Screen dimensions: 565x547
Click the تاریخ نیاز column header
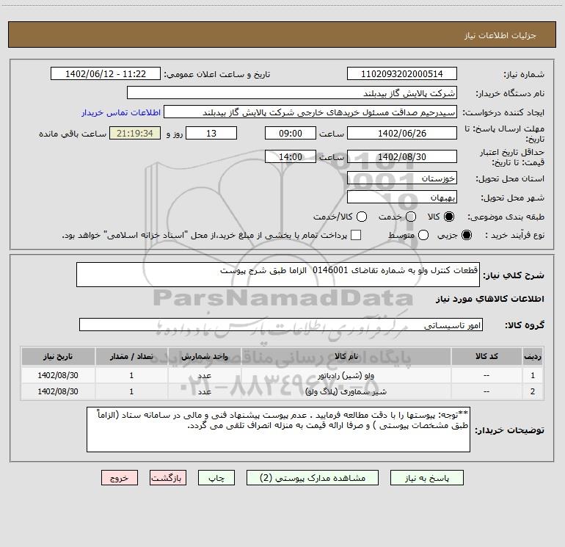tap(58, 356)
